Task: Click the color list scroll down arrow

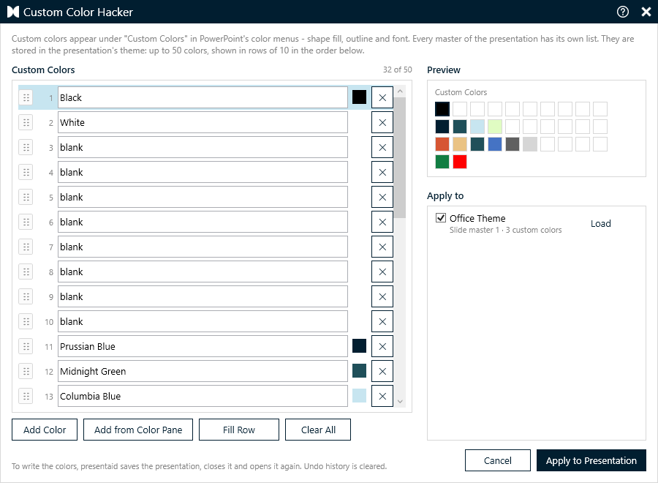Action: [400, 402]
